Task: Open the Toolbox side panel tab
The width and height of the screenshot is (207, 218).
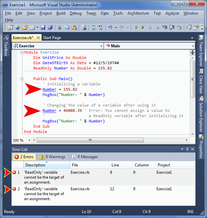Action: [6, 46]
